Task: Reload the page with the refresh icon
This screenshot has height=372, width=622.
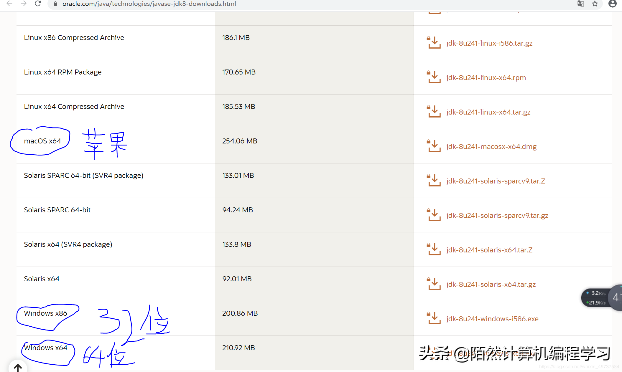Action: (x=37, y=4)
